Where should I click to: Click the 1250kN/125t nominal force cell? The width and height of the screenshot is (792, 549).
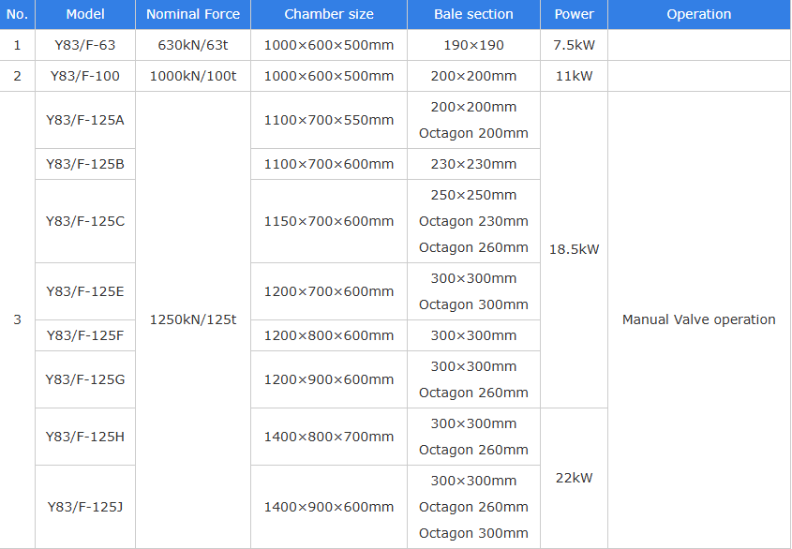[193, 319]
